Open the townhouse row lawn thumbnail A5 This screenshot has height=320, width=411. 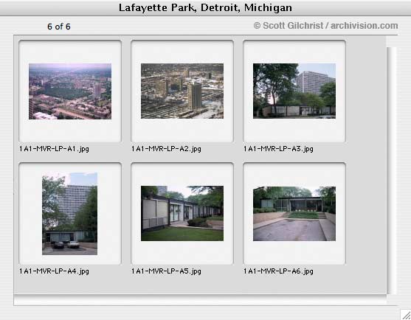tap(182, 213)
